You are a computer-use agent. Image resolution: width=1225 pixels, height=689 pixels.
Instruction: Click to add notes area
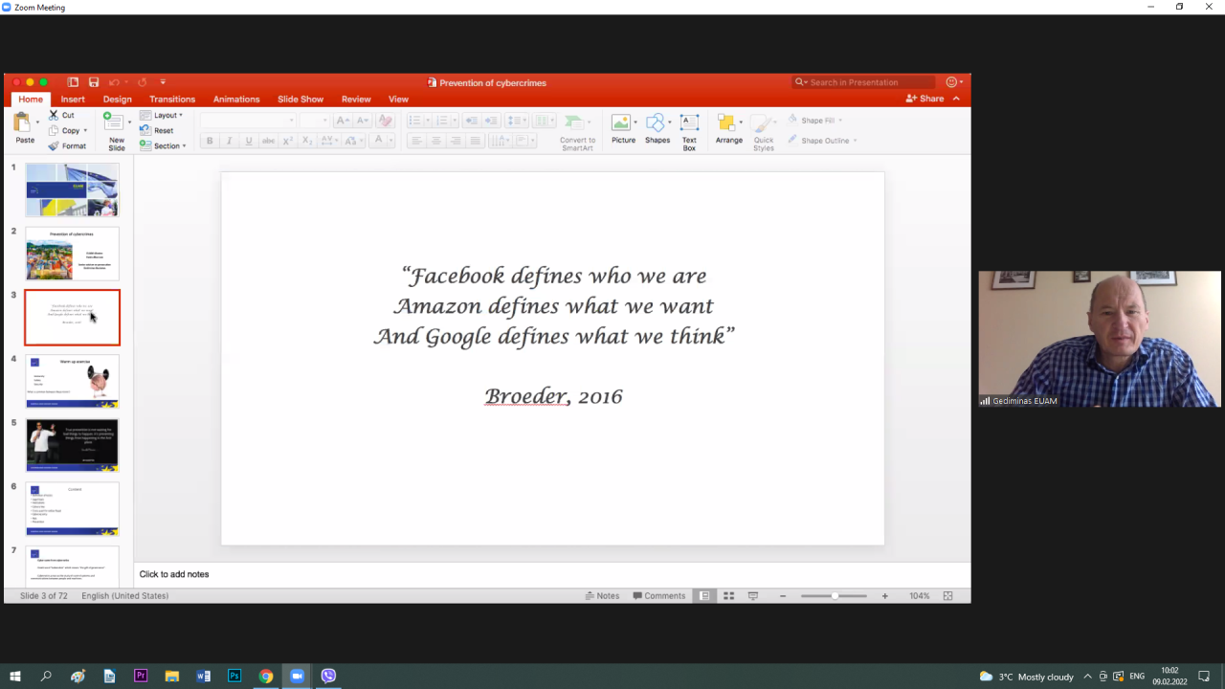[x=552, y=574]
